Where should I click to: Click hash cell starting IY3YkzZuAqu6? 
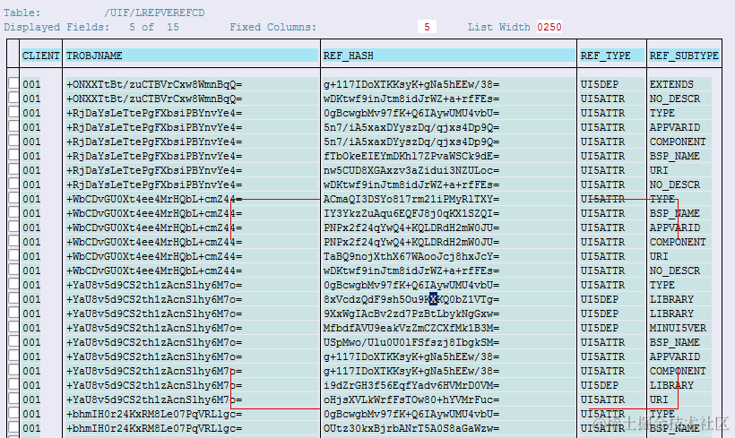click(x=411, y=213)
